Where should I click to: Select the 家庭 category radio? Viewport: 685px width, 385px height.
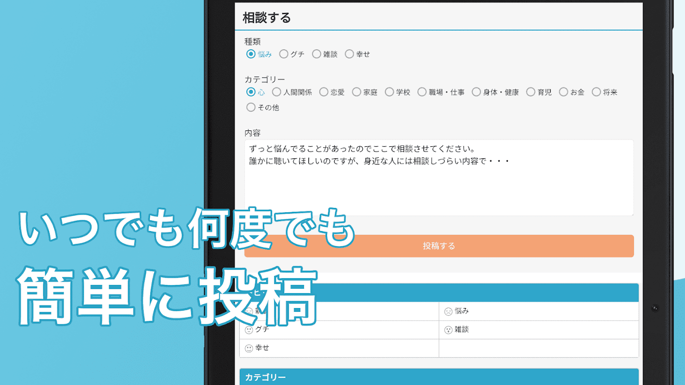(x=356, y=92)
